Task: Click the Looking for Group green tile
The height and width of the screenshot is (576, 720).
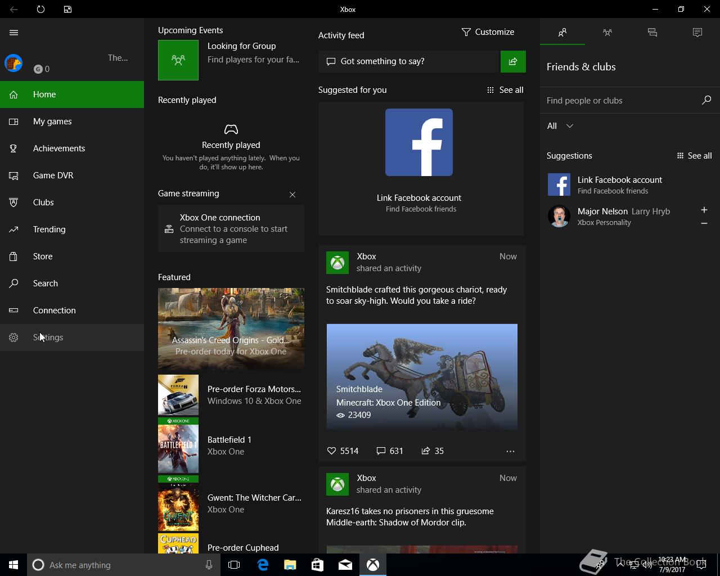Action: pos(178,60)
